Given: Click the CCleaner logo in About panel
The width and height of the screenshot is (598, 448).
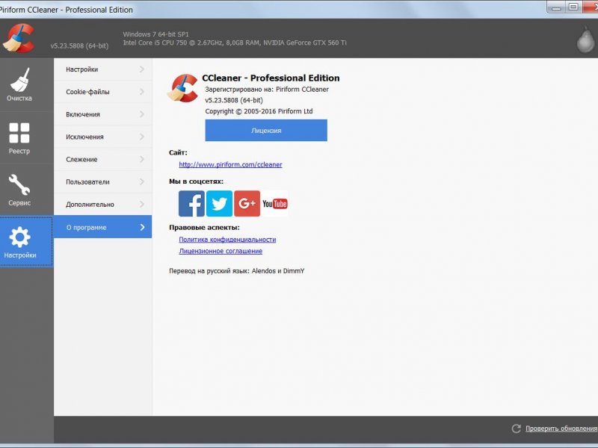Looking at the screenshot, I should (x=182, y=88).
